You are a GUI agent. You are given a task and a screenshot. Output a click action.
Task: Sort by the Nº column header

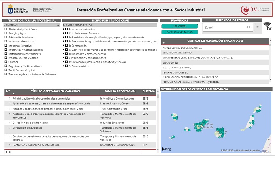8,91
